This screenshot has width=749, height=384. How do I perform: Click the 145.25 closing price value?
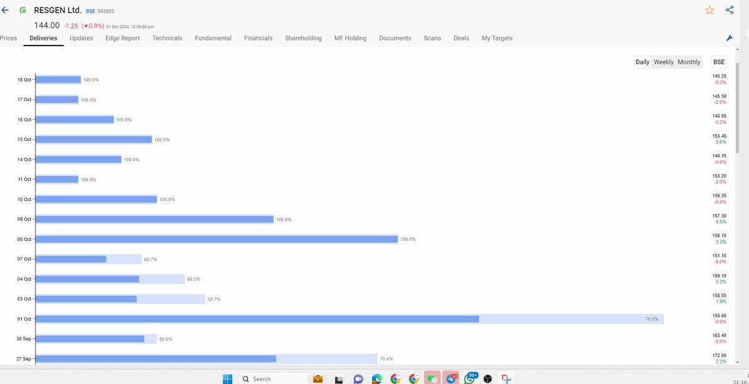719,76
